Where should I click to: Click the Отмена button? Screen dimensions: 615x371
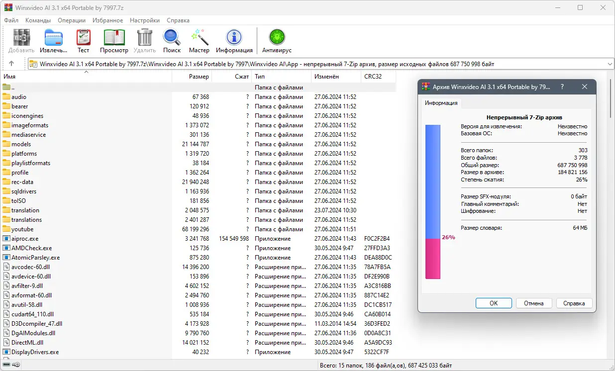coord(534,303)
